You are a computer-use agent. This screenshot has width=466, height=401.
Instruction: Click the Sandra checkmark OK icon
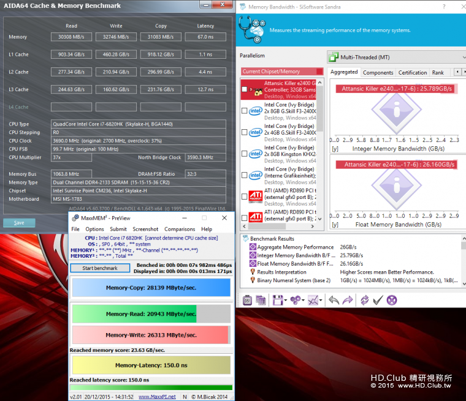(x=378, y=301)
